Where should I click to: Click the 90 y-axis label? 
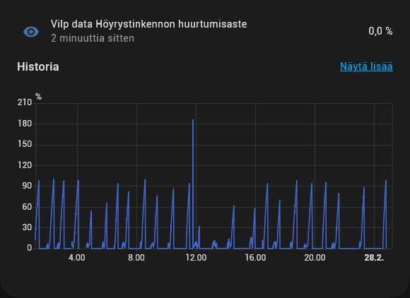(27, 186)
